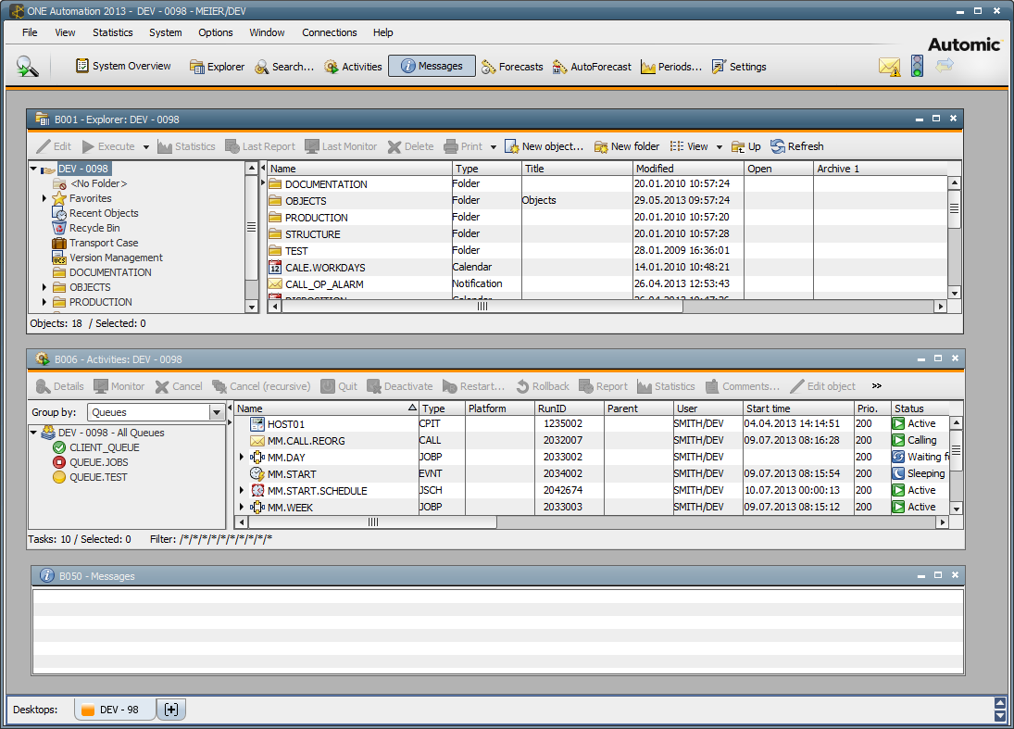Click the blue arrows connection icon
Image resolution: width=1014 pixels, height=729 pixels.
click(945, 65)
